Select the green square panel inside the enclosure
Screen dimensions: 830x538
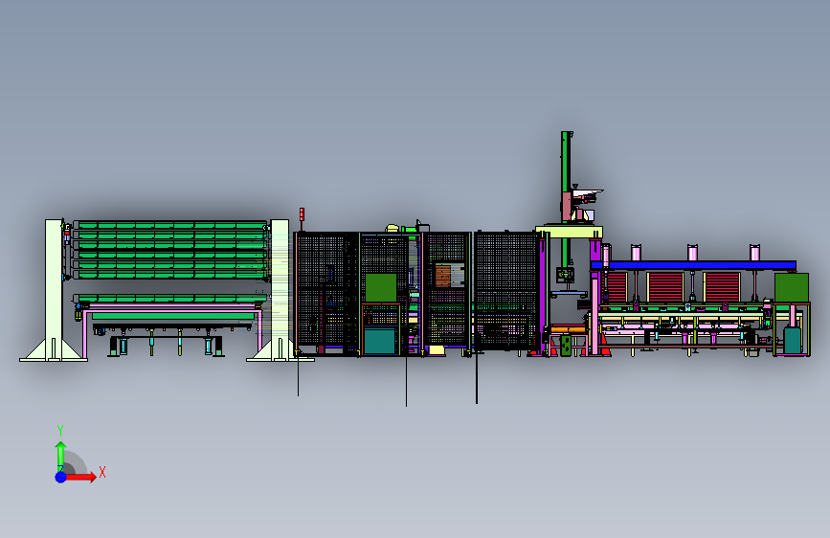(381, 287)
